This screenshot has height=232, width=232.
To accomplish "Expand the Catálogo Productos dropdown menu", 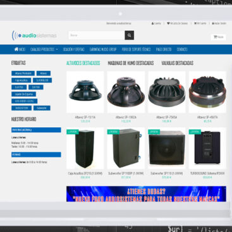I will point(44,49).
